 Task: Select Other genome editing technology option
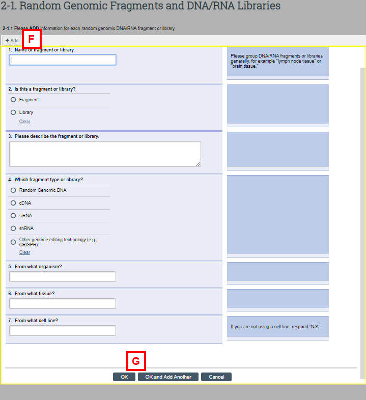click(13, 242)
